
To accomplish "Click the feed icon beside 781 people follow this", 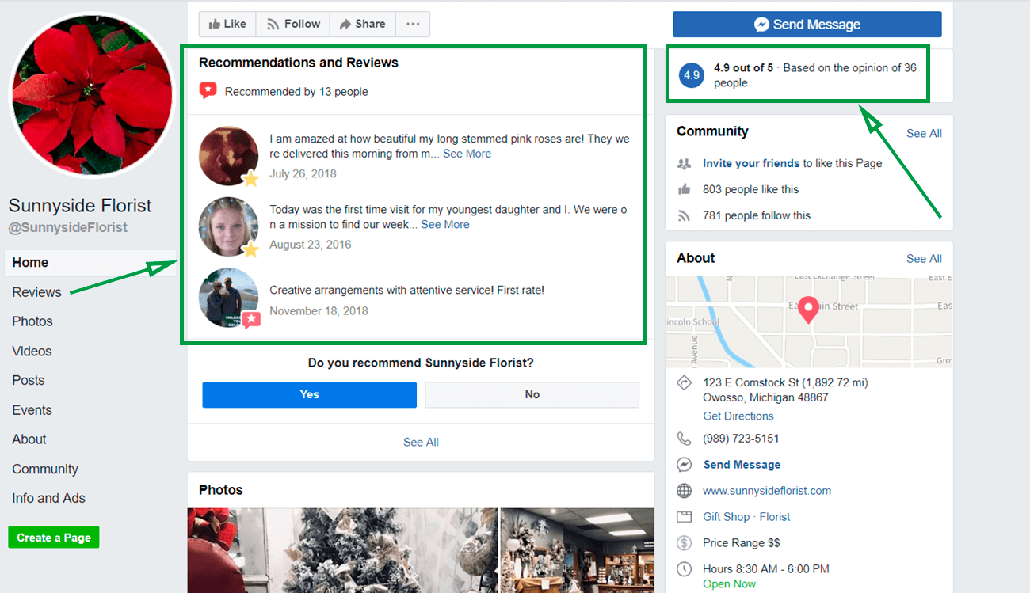I will [x=684, y=215].
